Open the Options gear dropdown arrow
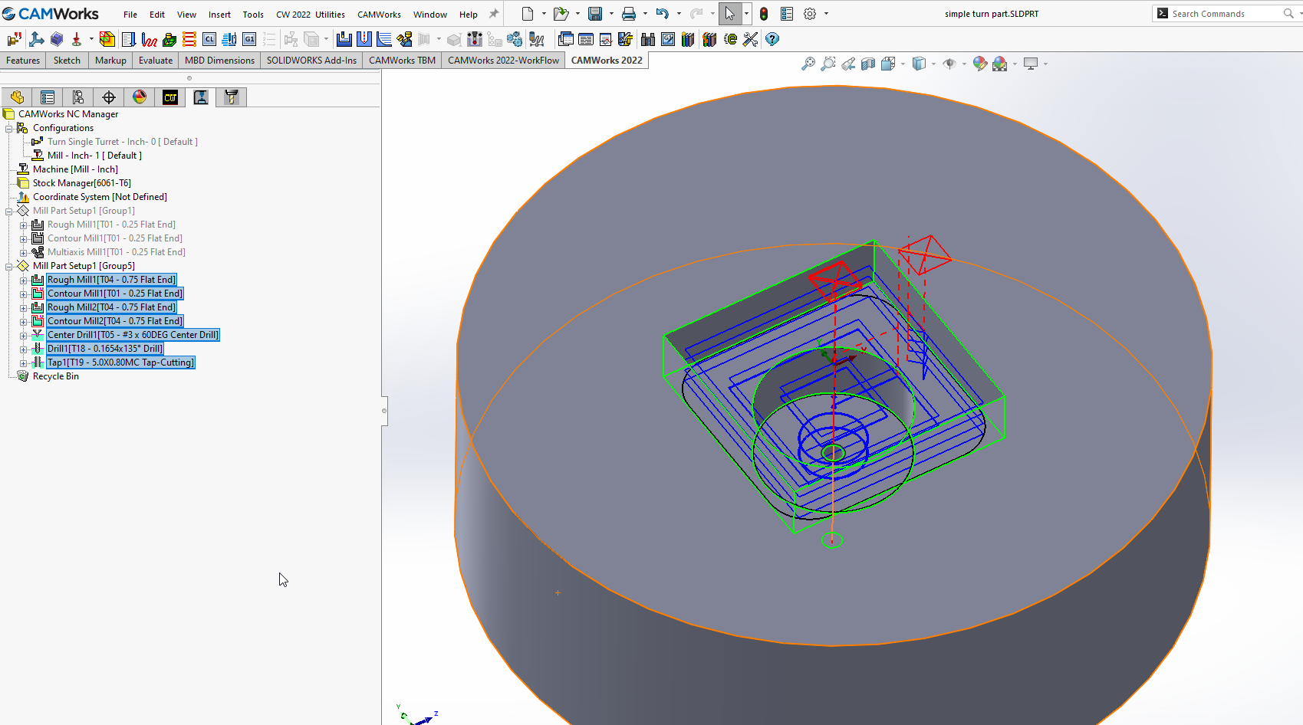This screenshot has width=1303, height=725. point(826,14)
